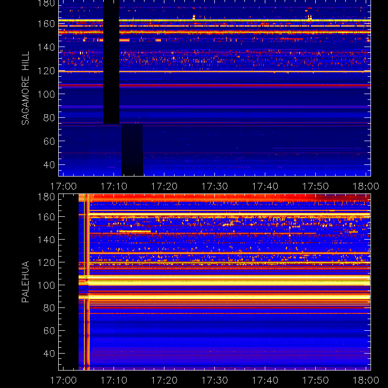Click 18:00 time label under Sagamore Hill plot
The image size is (388, 388).
[x=366, y=186]
